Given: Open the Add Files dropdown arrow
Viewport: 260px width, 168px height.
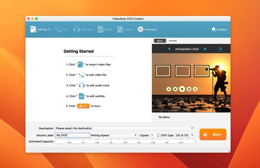Looking at the screenshot, I should [x=50, y=29].
